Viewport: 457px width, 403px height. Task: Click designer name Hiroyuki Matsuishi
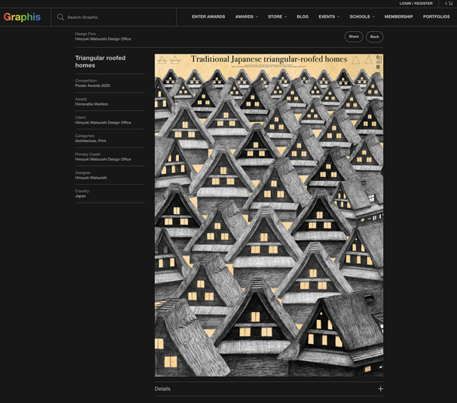coord(90,178)
